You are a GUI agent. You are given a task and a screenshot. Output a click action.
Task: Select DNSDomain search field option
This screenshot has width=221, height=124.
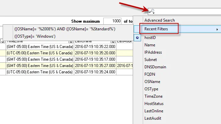(155, 67)
